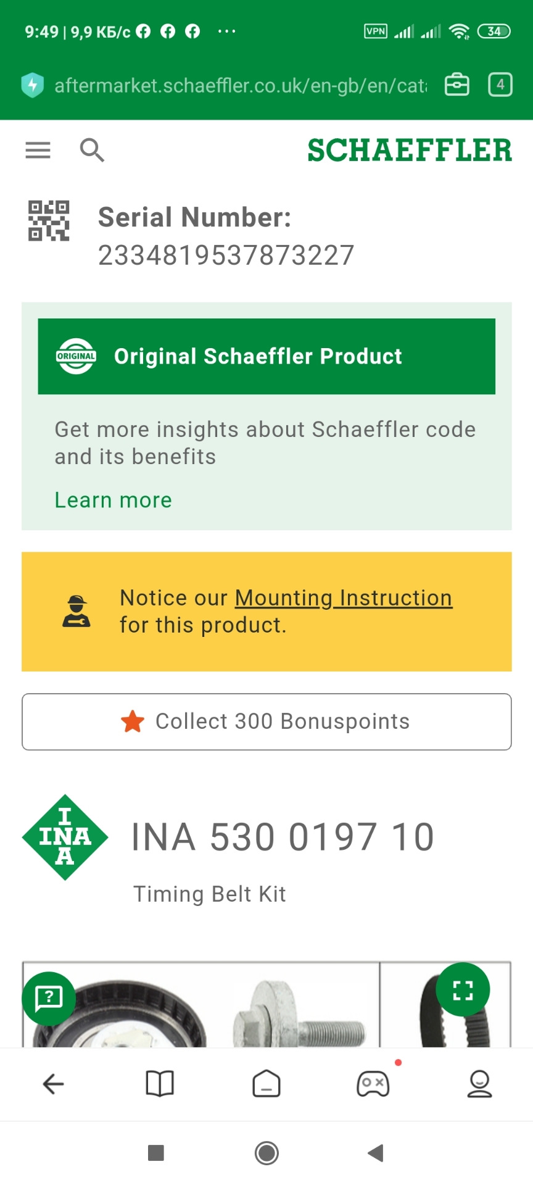The image size is (533, 1185).
Task: Open the browser bookmarks book icon
Action: (x=160, y=1084)
